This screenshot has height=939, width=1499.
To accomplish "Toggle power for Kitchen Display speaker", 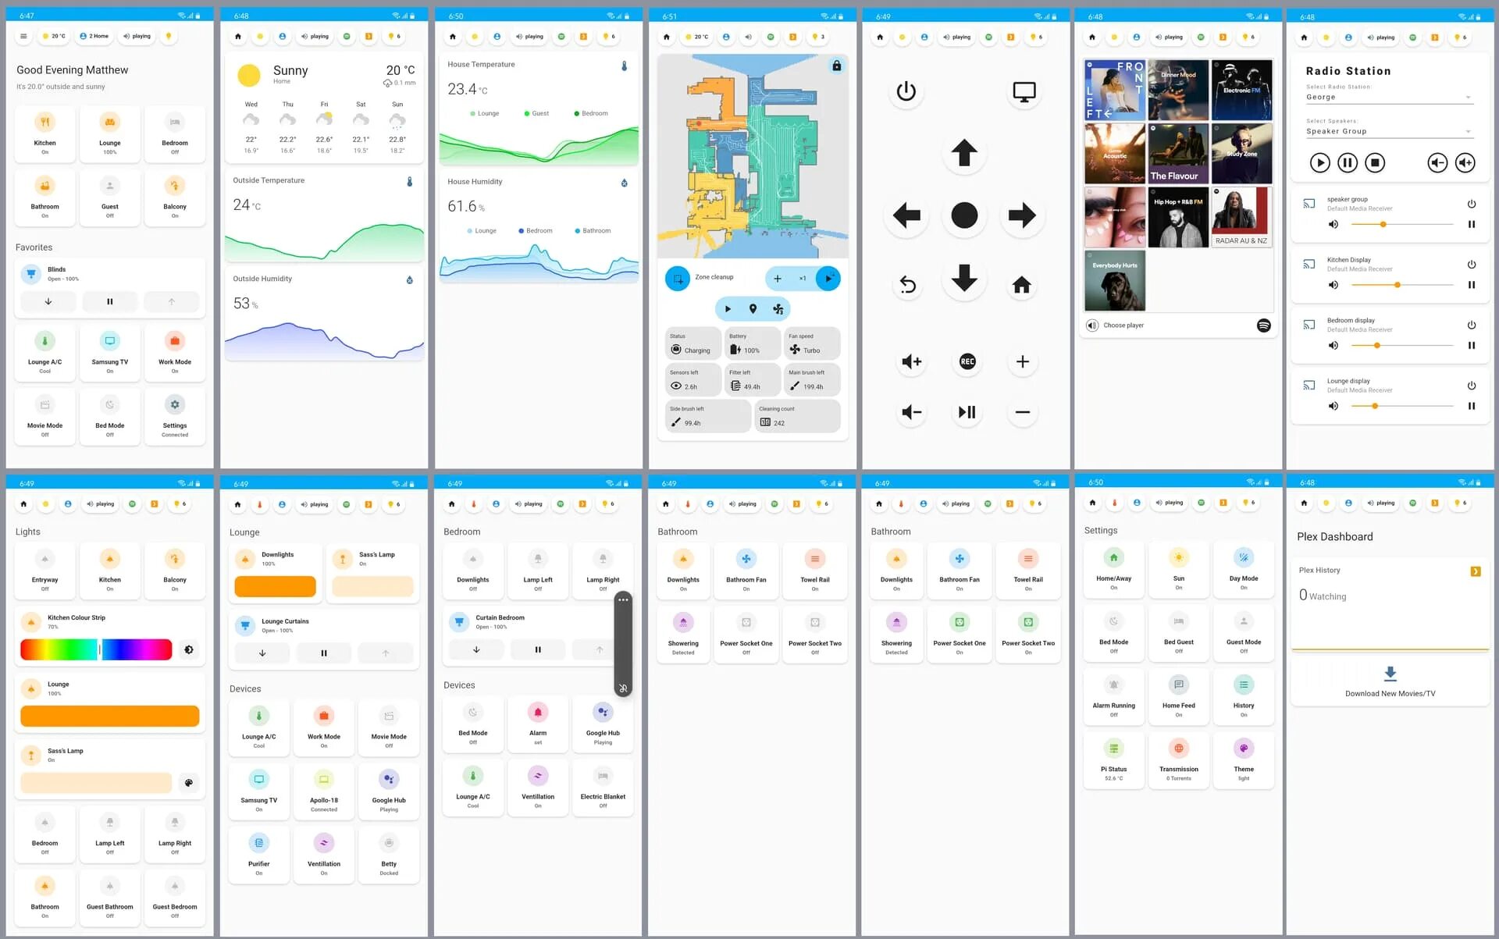I will click(1471, 264).
